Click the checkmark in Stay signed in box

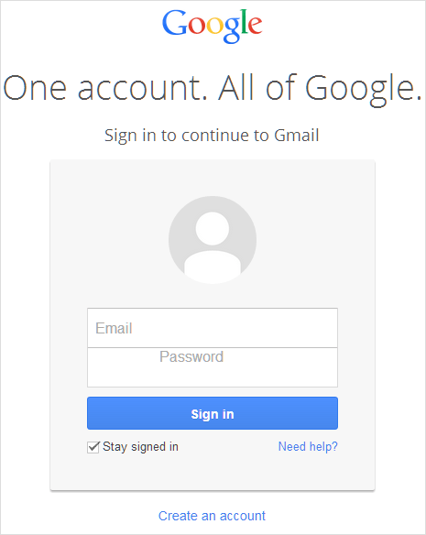[x=93, y=447]
